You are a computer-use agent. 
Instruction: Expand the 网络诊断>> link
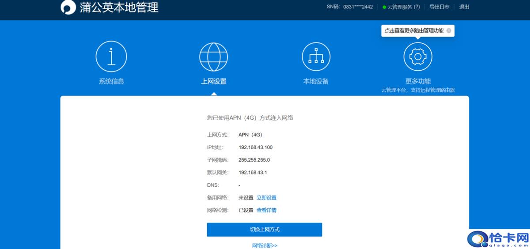(265, 245)
